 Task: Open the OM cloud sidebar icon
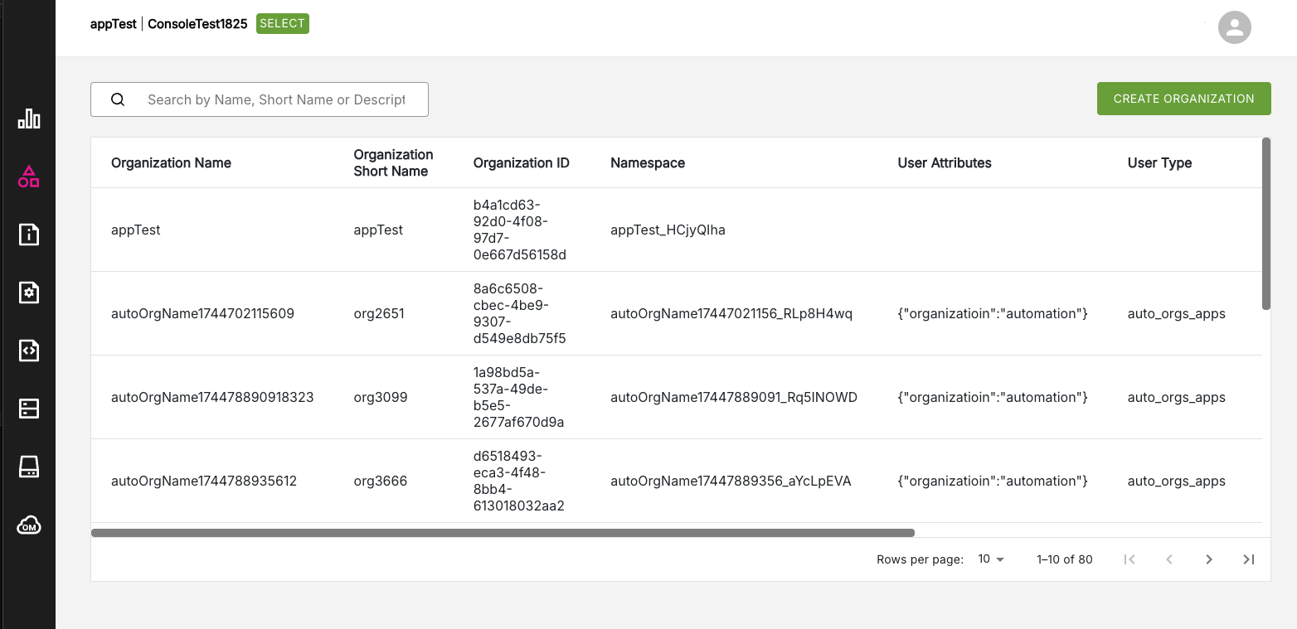click(x=29, y=526)
